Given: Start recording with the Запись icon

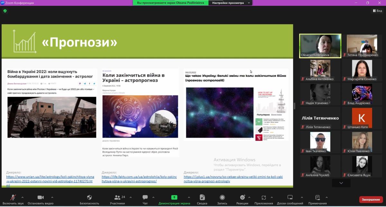Looking at the screenshot, I should [222, 197].
